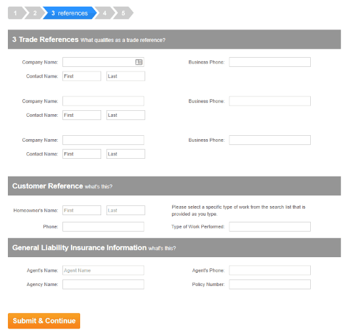Screen dimensions: 347x330
Task: Click the contact card icon in Company Name field
Action: click(139, 62)
